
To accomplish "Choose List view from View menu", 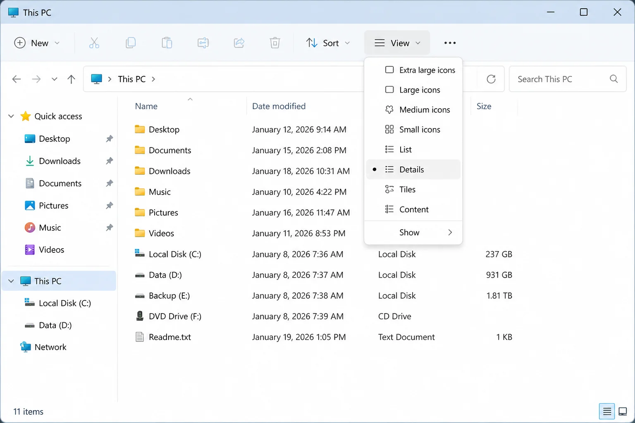I will pos(413,150).
